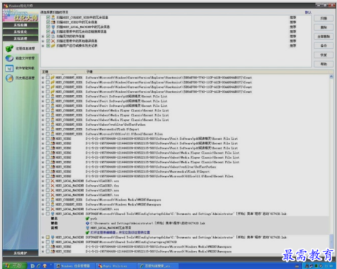Click the green icon before 打开注册表编辑器 link
The image size is (337, 269).
pyautogui.click(x=87, y=232)
